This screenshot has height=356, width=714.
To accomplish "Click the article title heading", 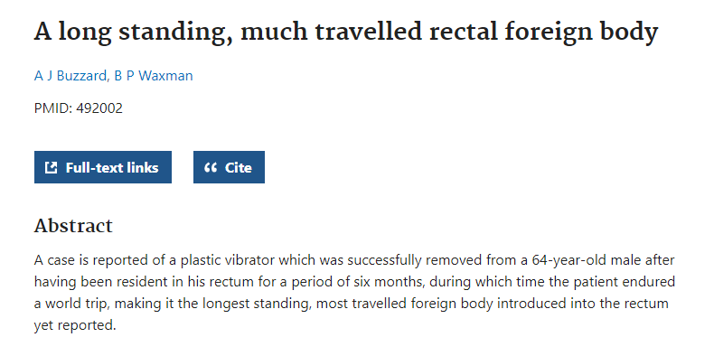I will coord(346,32).
